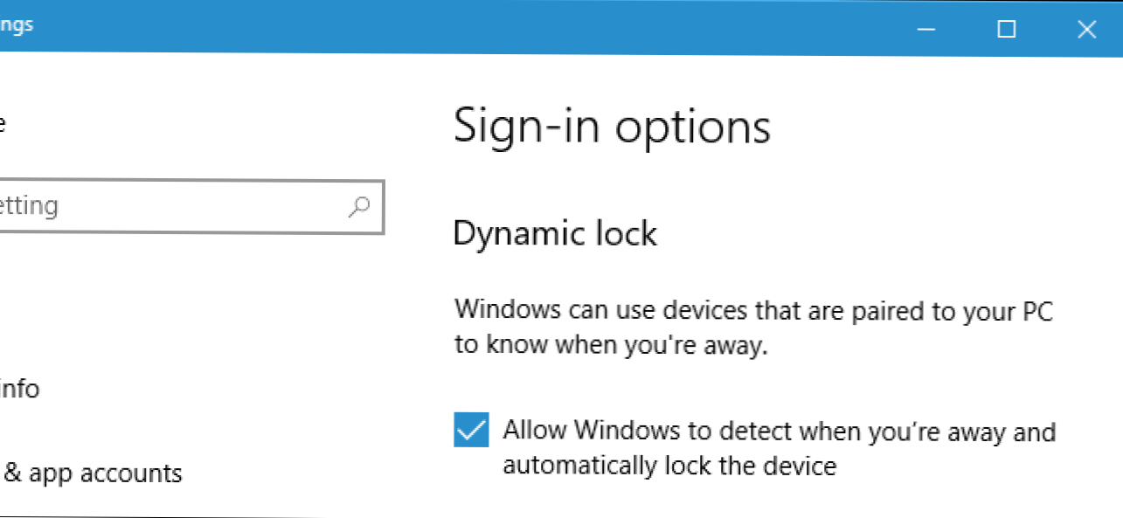
Task: Click the Dynamic lock section heading
Action: [555, 233]
